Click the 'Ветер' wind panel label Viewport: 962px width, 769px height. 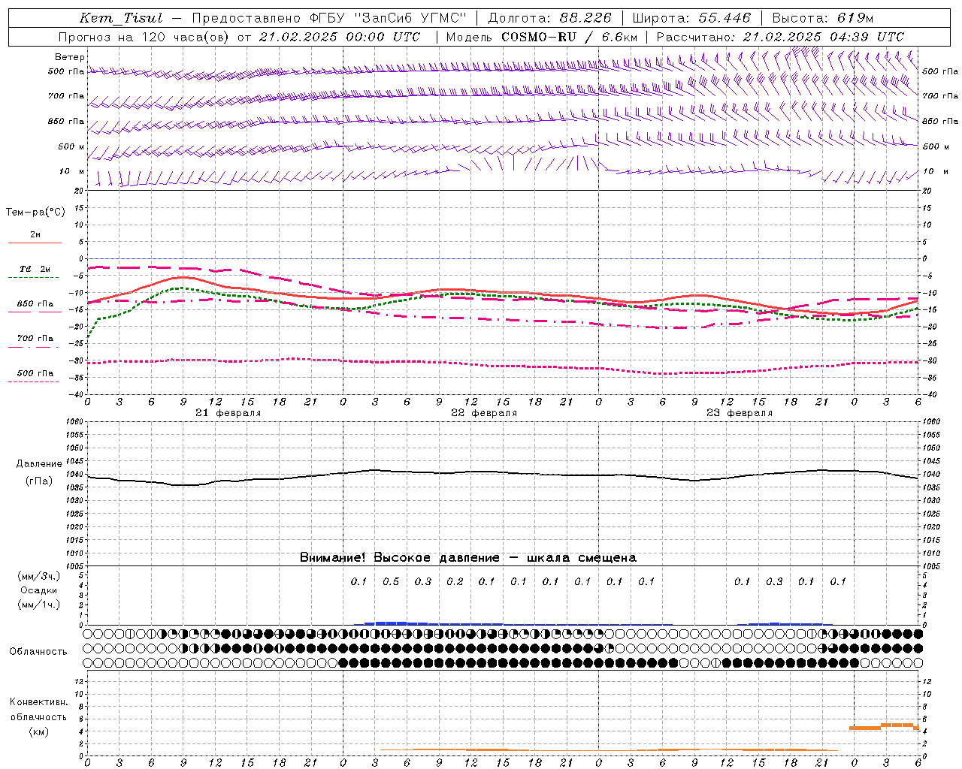70,57
